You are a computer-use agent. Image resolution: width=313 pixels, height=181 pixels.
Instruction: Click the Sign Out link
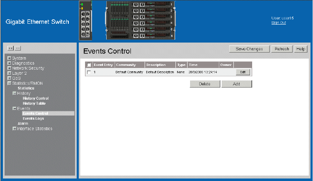pos(279,23)
